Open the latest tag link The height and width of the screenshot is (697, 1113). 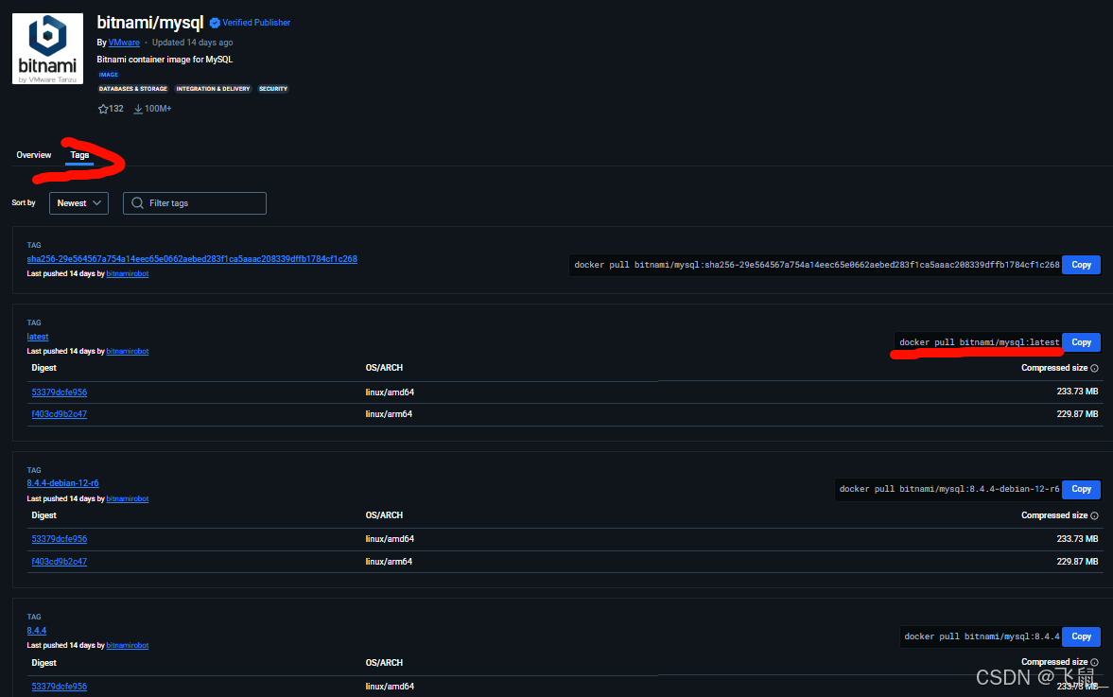(38, 337)
